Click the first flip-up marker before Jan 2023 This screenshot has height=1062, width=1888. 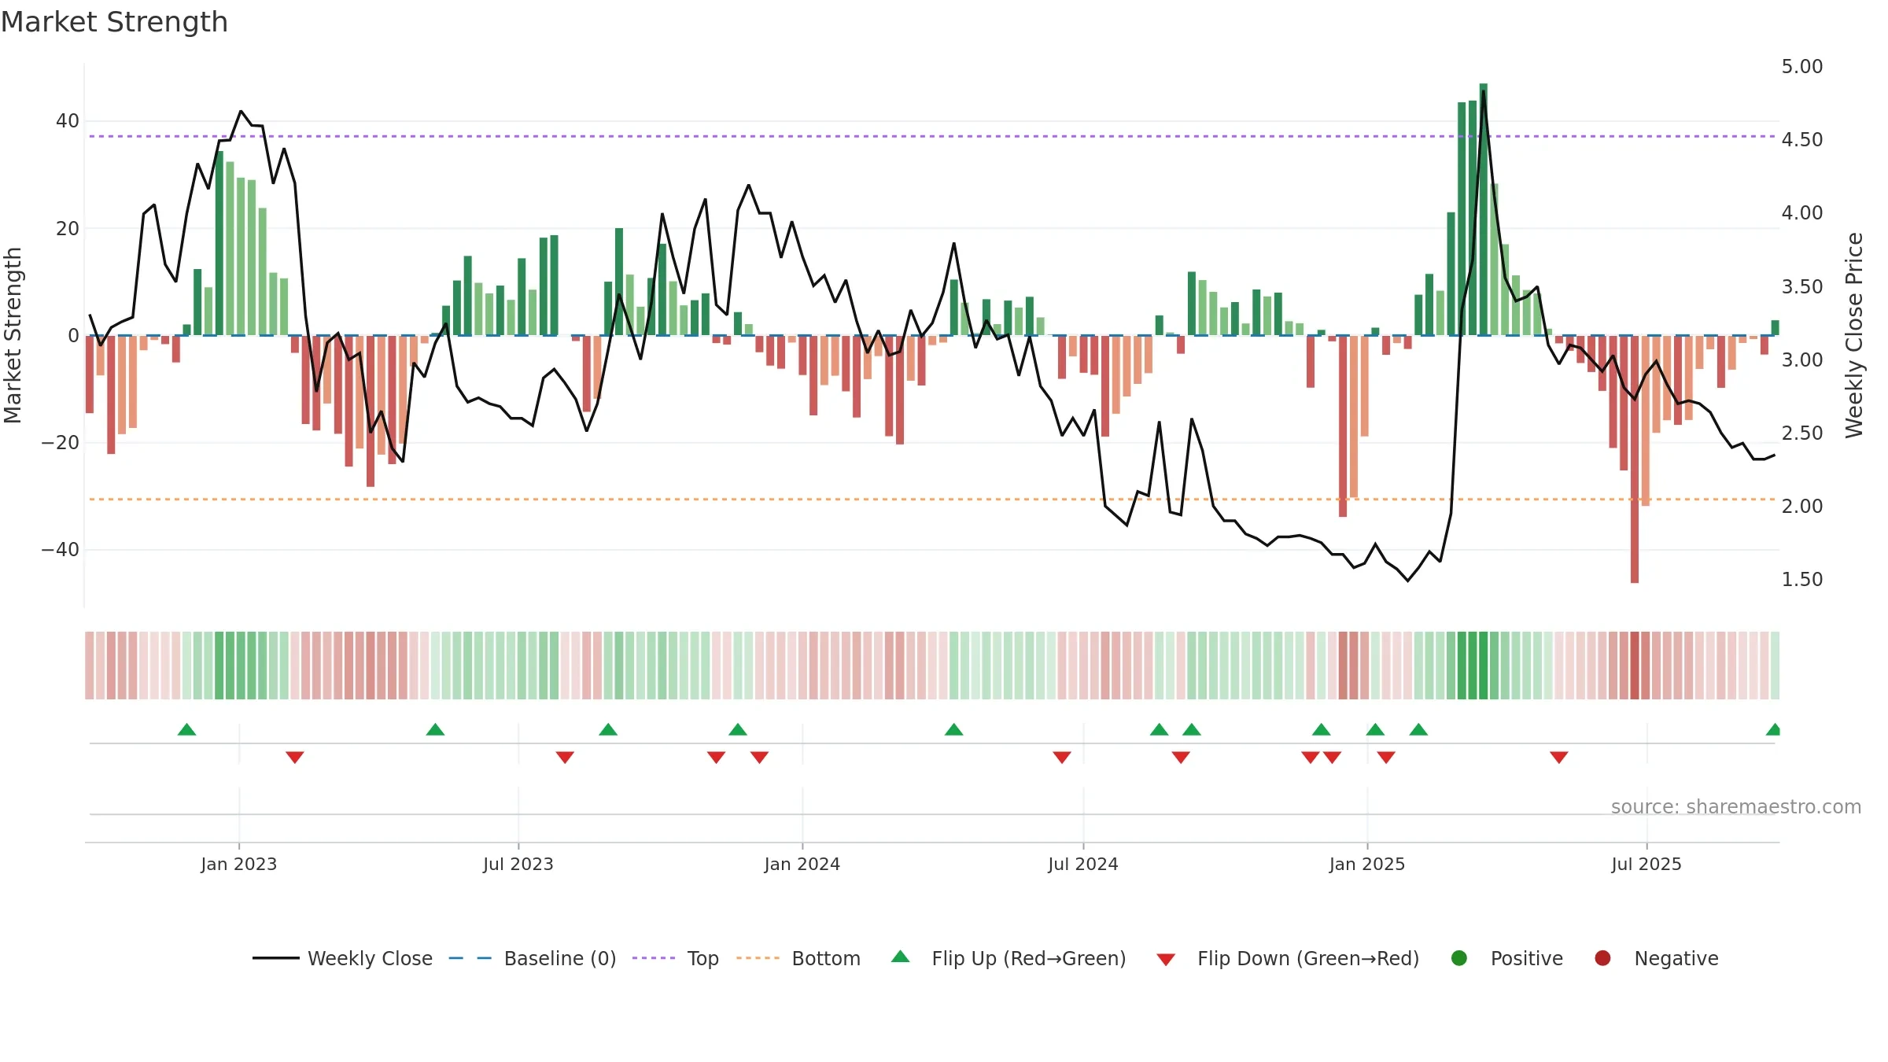[186, 729]
